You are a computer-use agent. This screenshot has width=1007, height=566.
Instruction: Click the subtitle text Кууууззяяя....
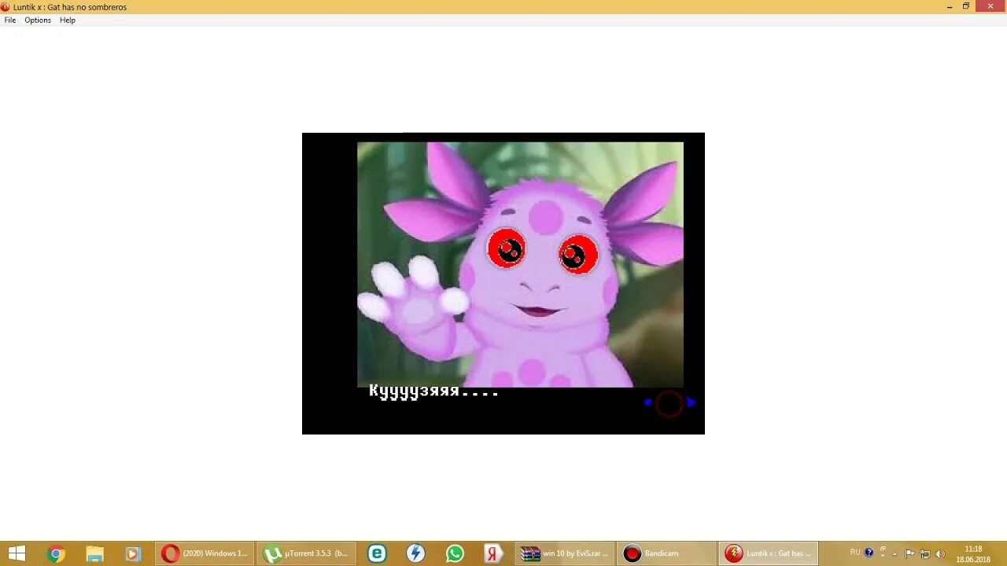pos(433,391)
